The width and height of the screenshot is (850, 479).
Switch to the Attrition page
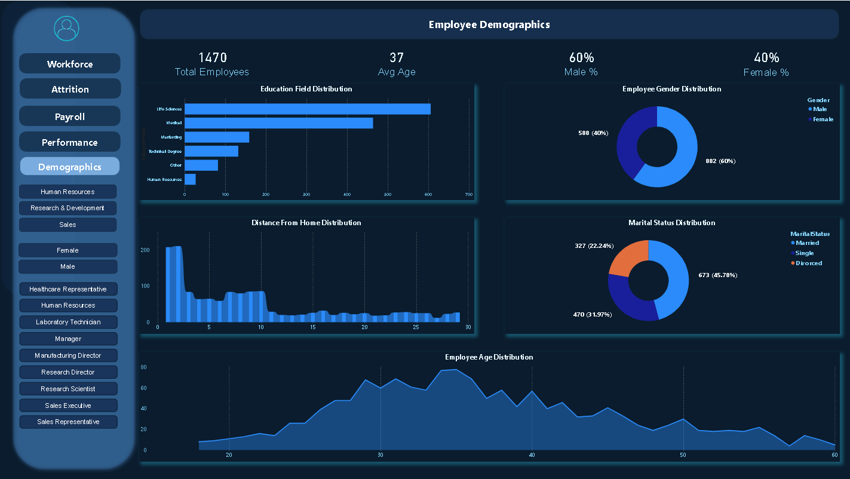tap(70, 89)
